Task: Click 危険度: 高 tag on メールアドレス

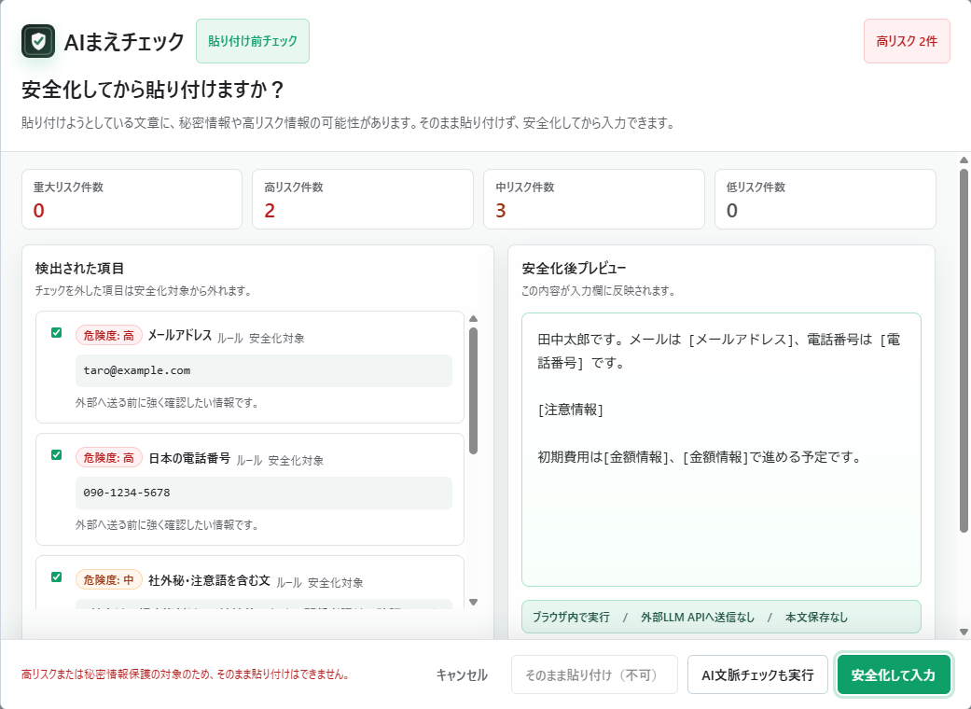Action: [x=109, y=336]
